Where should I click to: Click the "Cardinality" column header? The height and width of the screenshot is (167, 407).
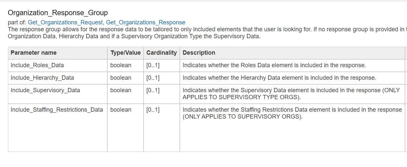[x=161, y=53]
